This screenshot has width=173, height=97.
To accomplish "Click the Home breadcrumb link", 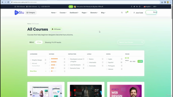I will click(x=29, y=24).
